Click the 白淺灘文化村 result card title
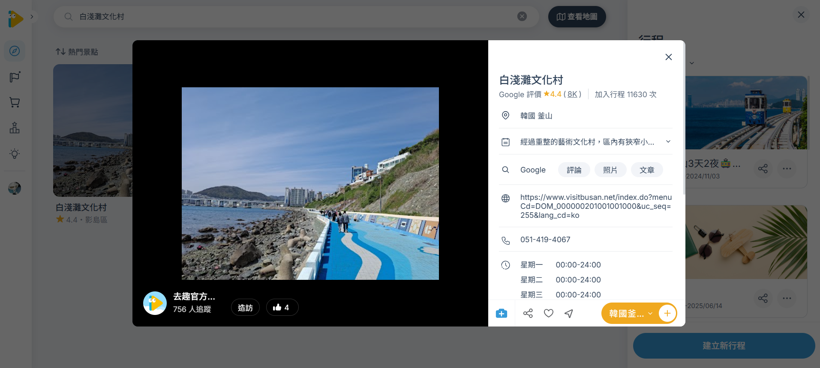The height and width of the screenshot is (368, 820). click(x=81, y=208)
